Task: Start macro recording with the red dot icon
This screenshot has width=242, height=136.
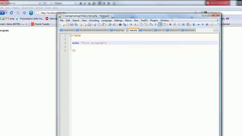Action: click(x=170, y=25)
